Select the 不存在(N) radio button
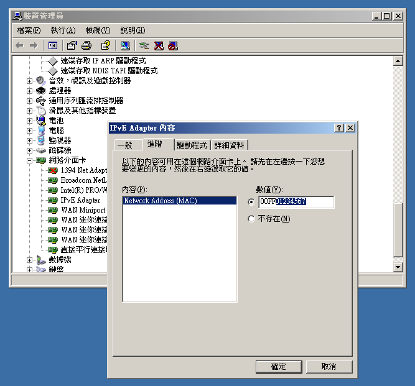 251,219
